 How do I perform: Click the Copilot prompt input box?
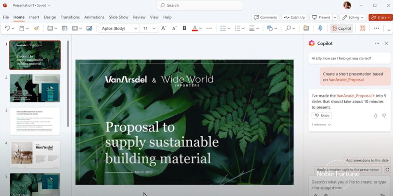[349, 185]
